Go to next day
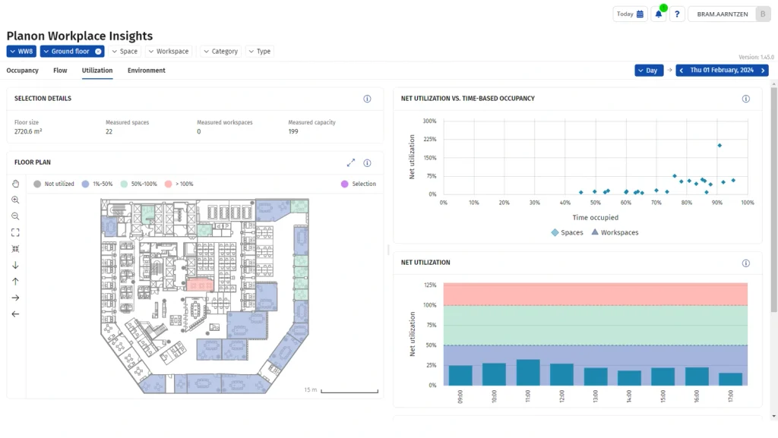 pyautogui.click(x=763, y=71)
